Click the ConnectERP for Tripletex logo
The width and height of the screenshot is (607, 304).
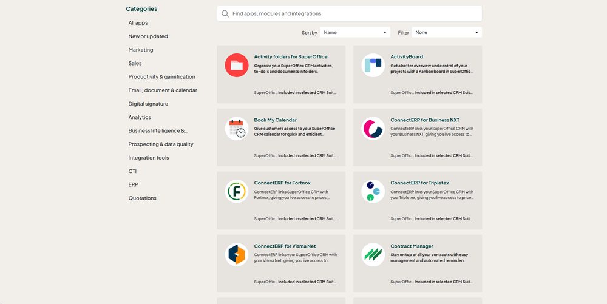click(x=373, y=192)
